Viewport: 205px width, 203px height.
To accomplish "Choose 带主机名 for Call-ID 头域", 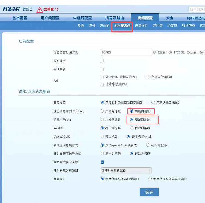I will point(102,136).
